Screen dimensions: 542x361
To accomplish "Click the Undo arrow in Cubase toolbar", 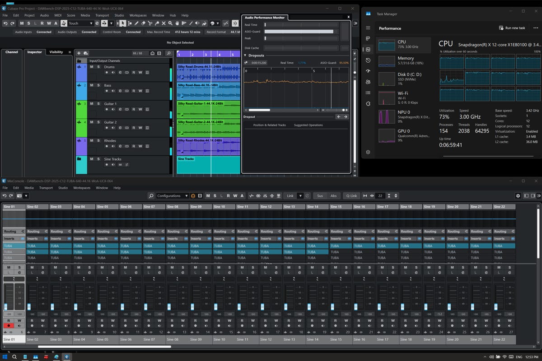I will [x=6, y=23].
